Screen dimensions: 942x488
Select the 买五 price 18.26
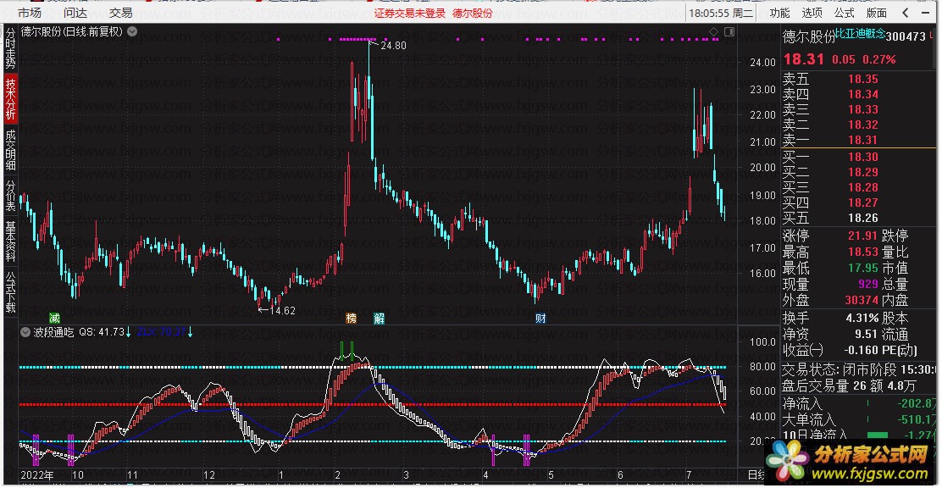862,218
